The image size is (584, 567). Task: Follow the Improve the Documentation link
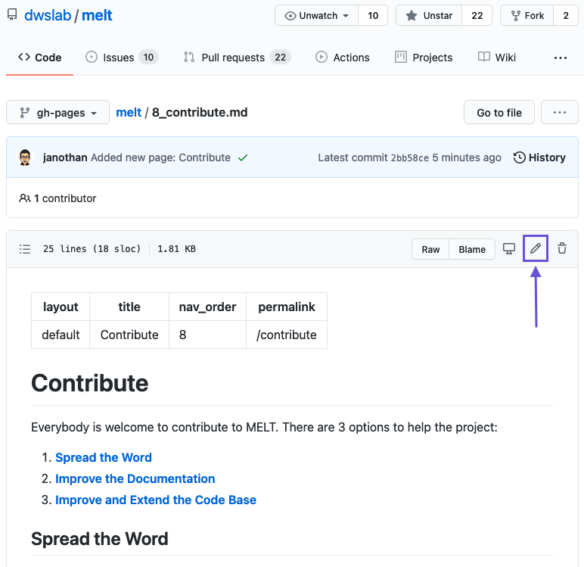[135, 478]
